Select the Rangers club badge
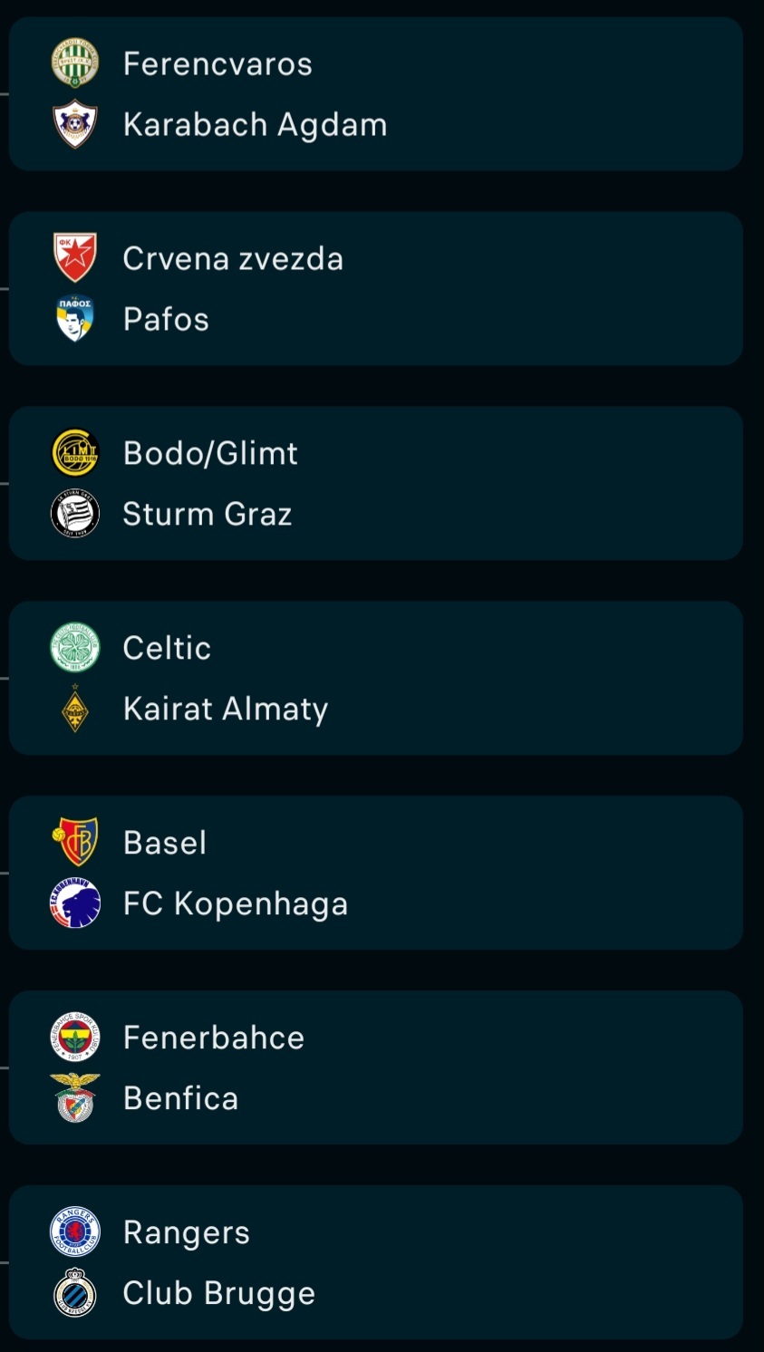Viewport: 764px width, 1352px height. (x=74, y=1232)
